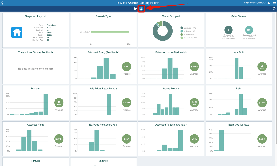Click the PropertyRadar National account name

coord(255,3)
